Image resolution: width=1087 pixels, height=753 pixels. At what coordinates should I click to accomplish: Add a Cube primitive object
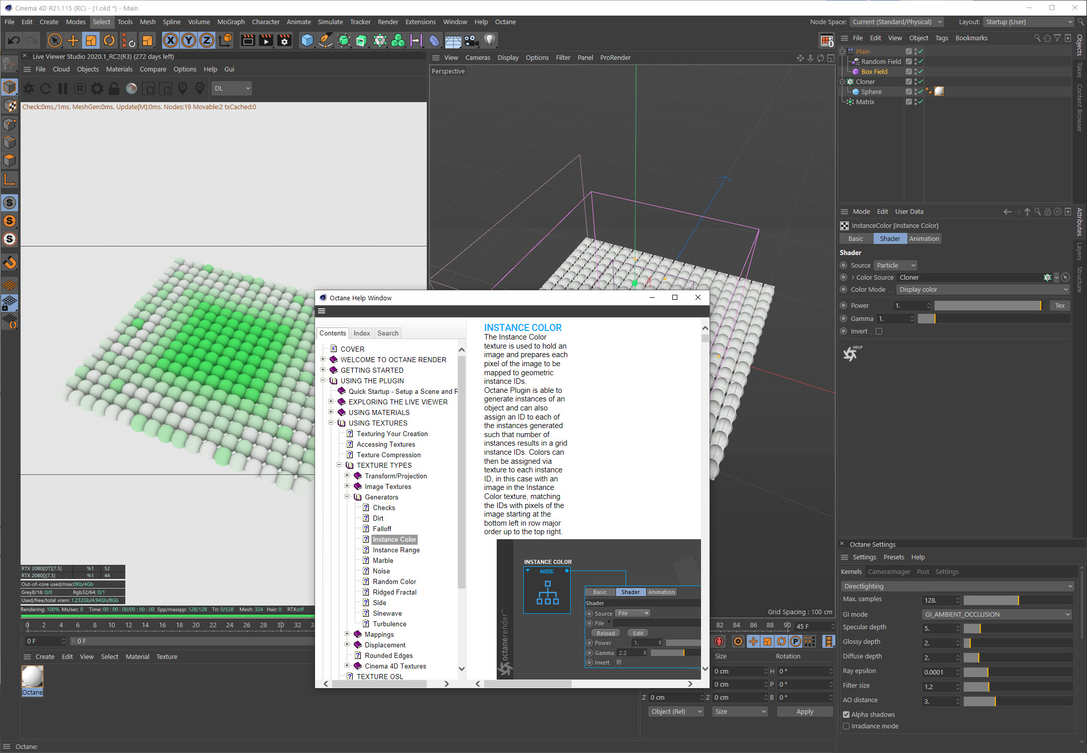[307, 41]
